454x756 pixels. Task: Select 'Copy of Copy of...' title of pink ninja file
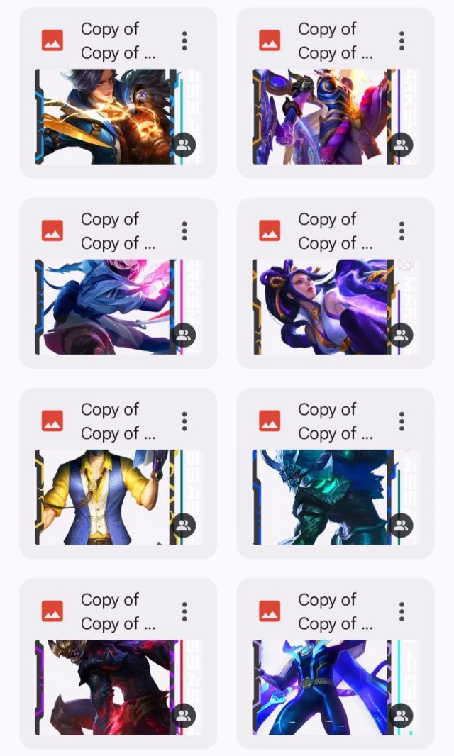(118, 231)
